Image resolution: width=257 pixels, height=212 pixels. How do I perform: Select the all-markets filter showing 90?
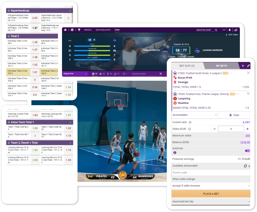pyautogui.click(x=95, y=74)
